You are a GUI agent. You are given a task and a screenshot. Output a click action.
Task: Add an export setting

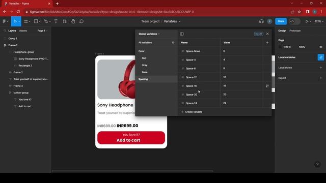(321, 78)
